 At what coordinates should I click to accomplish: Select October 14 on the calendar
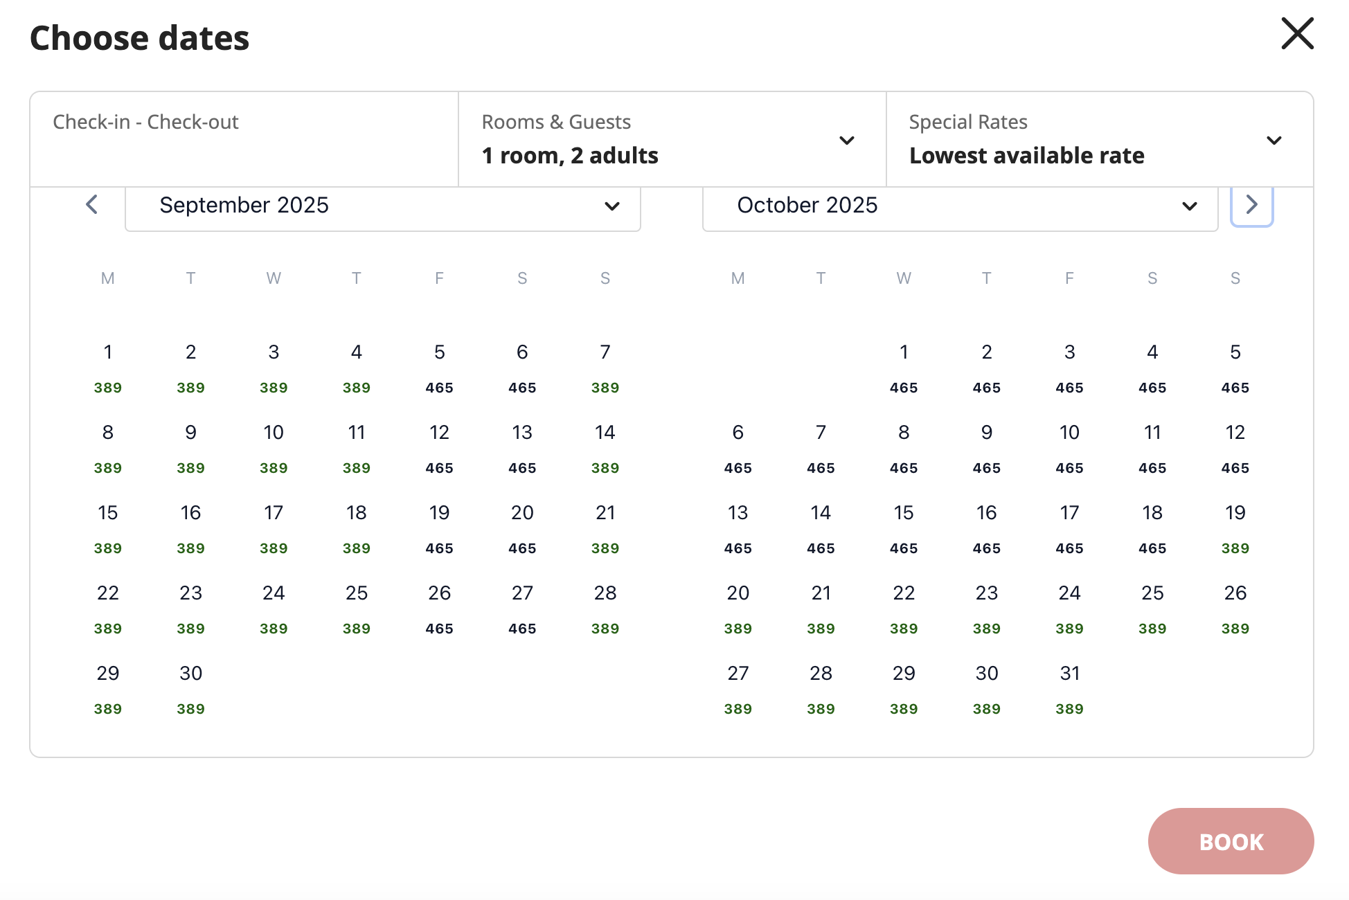[x=821, y=529]
